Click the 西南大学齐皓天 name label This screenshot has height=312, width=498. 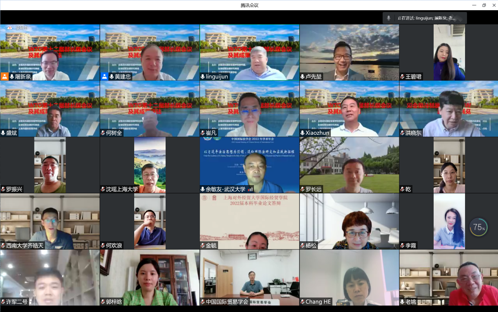(x=25, y=246)
